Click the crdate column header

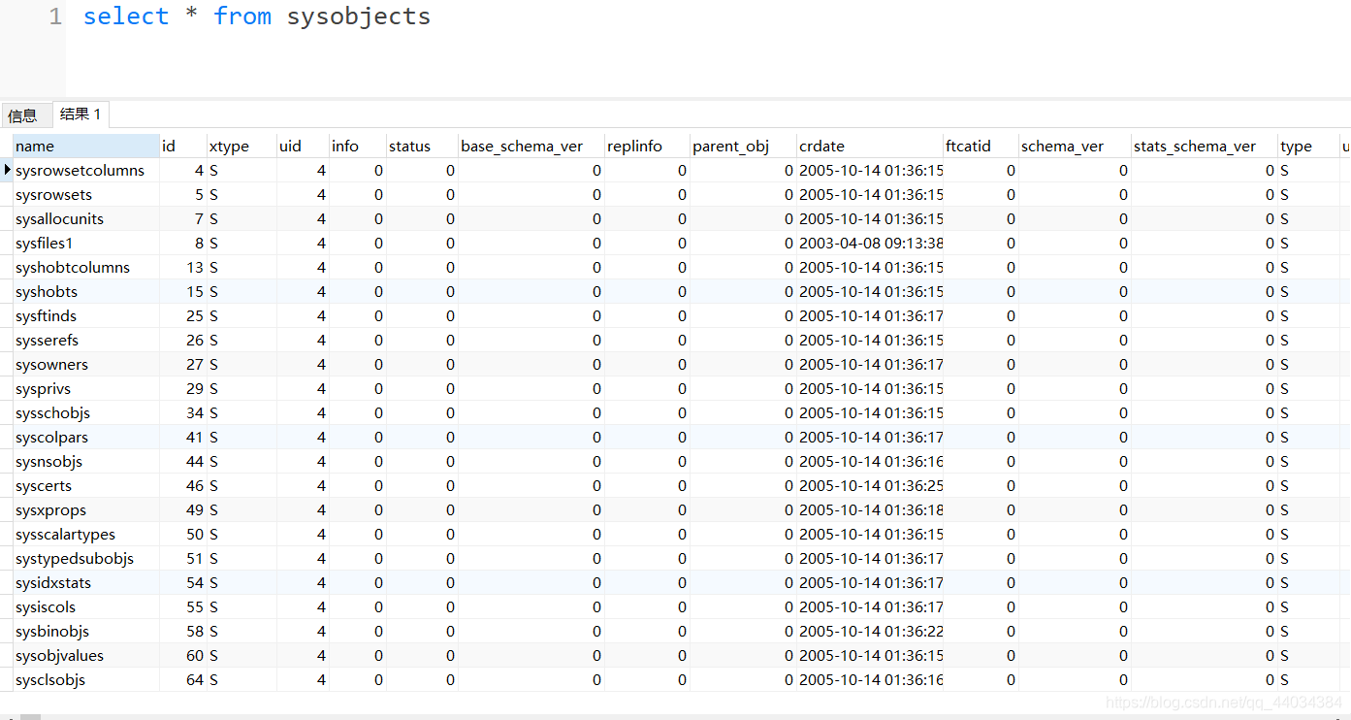870,146
